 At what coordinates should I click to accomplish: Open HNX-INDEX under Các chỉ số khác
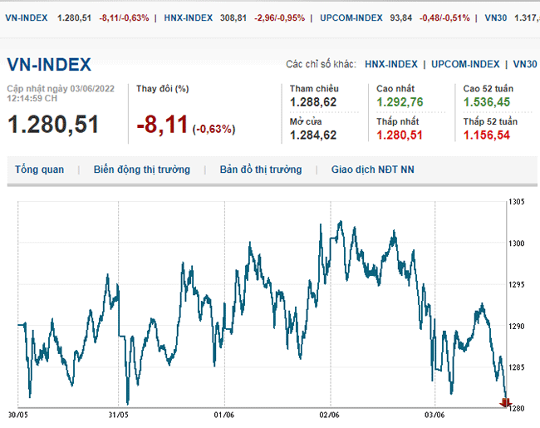click(391, 64)
